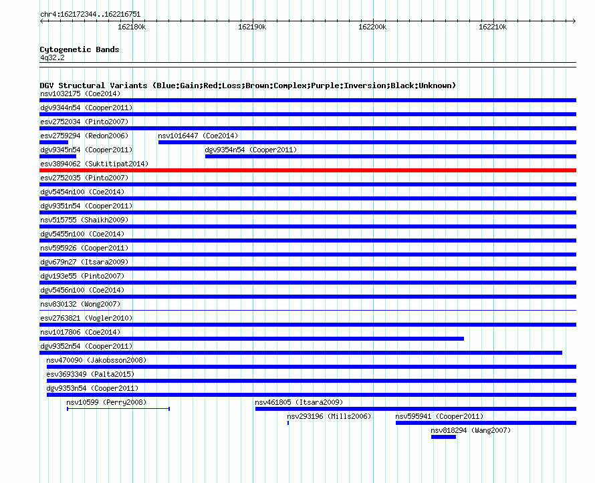
Task: Select the 4q32.2 band label
Action: (x=52, y=57)
